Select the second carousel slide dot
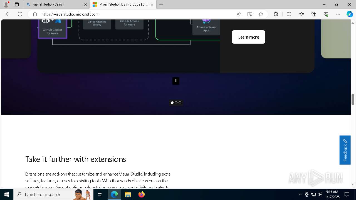356x200 pixels. point(176,103)
